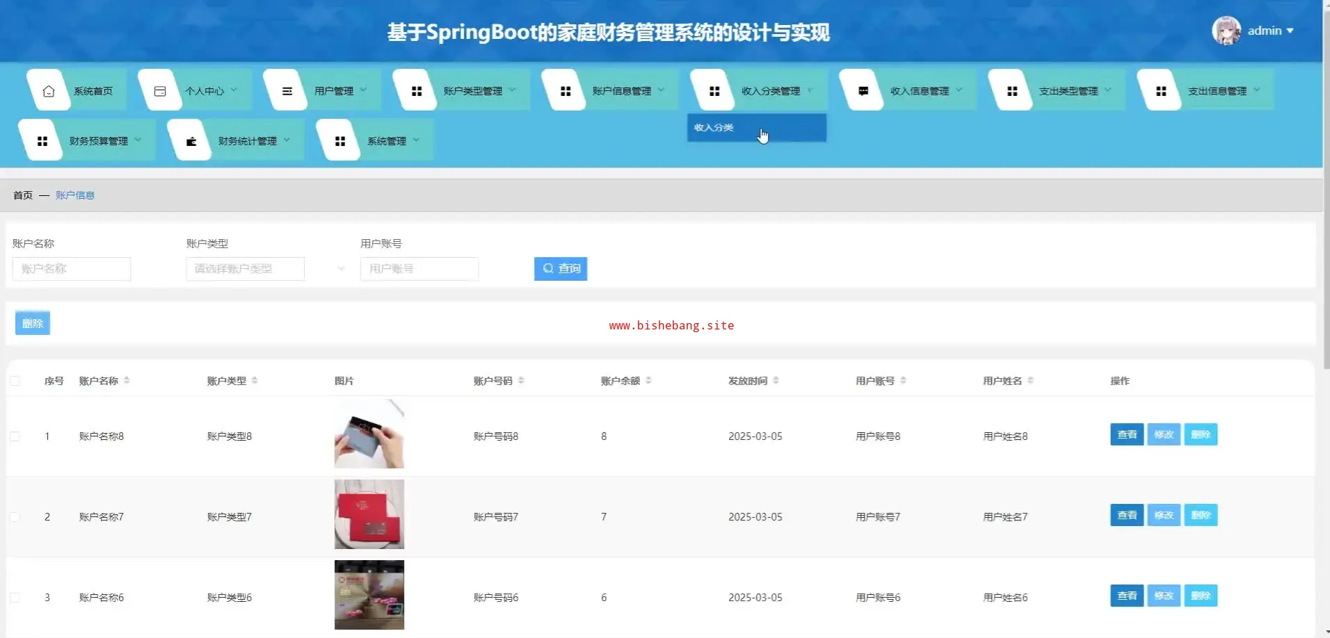Expand the admin user dropdown

tap(1270, 31)
